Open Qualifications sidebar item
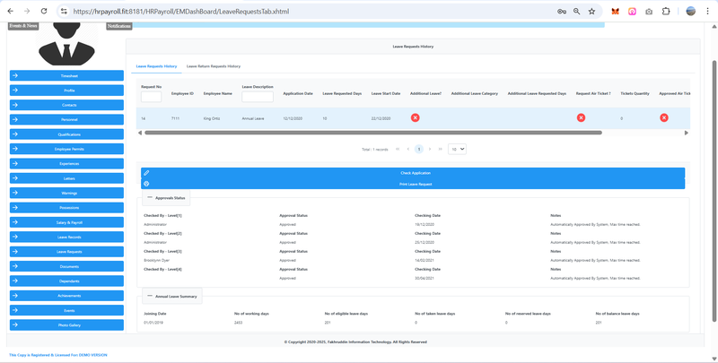Image resolution: width=718 pixels, height=363 pixels. pyautogui.click(x=66, y=134)
